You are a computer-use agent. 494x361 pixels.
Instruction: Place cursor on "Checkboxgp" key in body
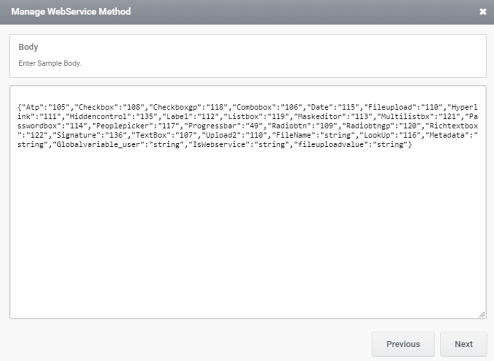(x=175, y=107)
